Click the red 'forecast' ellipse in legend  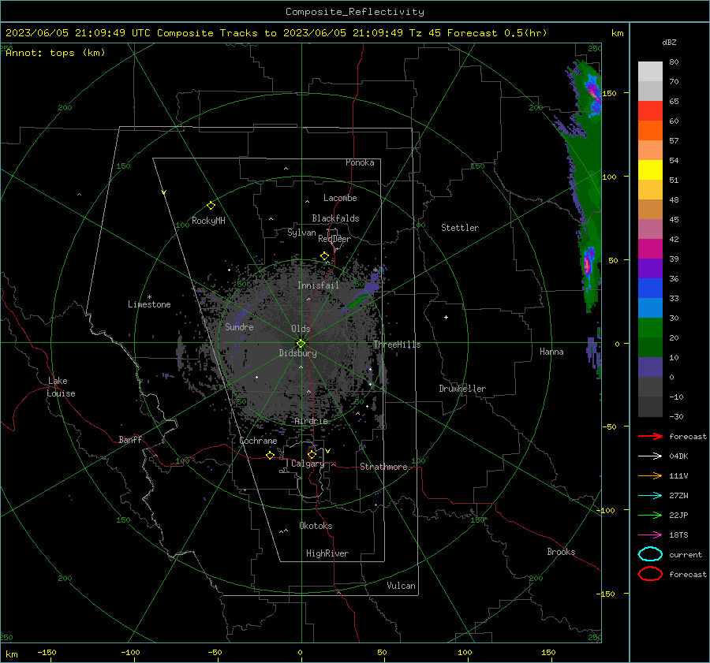[x=650, y=574]
